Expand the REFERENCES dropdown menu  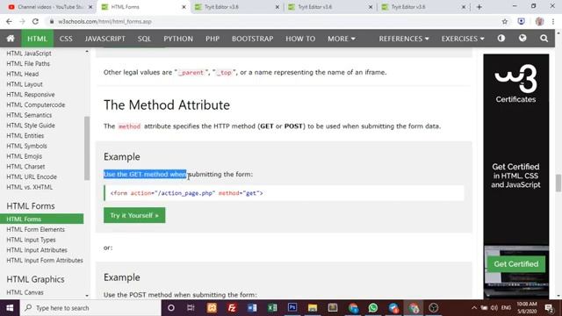point(404,39)
